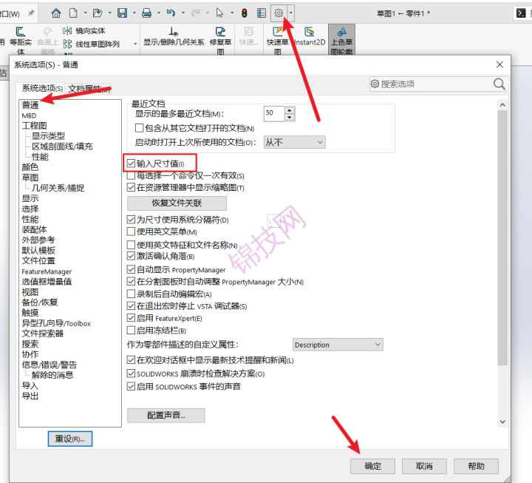Image resolution: width=532 pixels, height=483 pixels.
Task: Decrease the recent documents count stepper
Action: tap(289, 118)
